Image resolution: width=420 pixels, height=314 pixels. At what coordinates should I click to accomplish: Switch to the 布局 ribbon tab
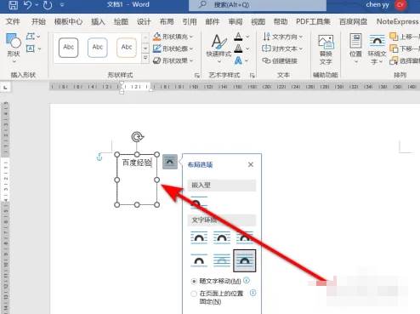(167, 21)
